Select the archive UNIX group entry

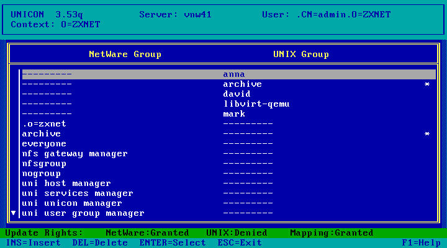click(x=242, y=84)
